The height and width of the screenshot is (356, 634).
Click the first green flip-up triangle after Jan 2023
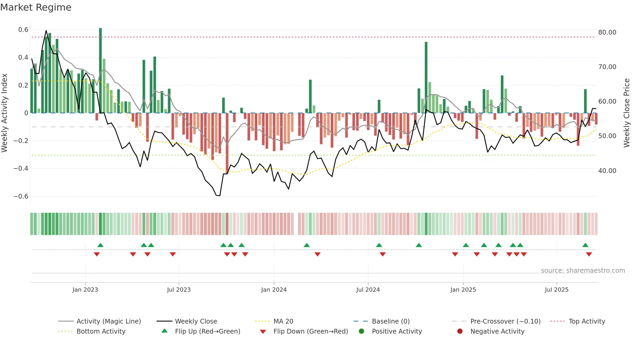pos(100,245)
